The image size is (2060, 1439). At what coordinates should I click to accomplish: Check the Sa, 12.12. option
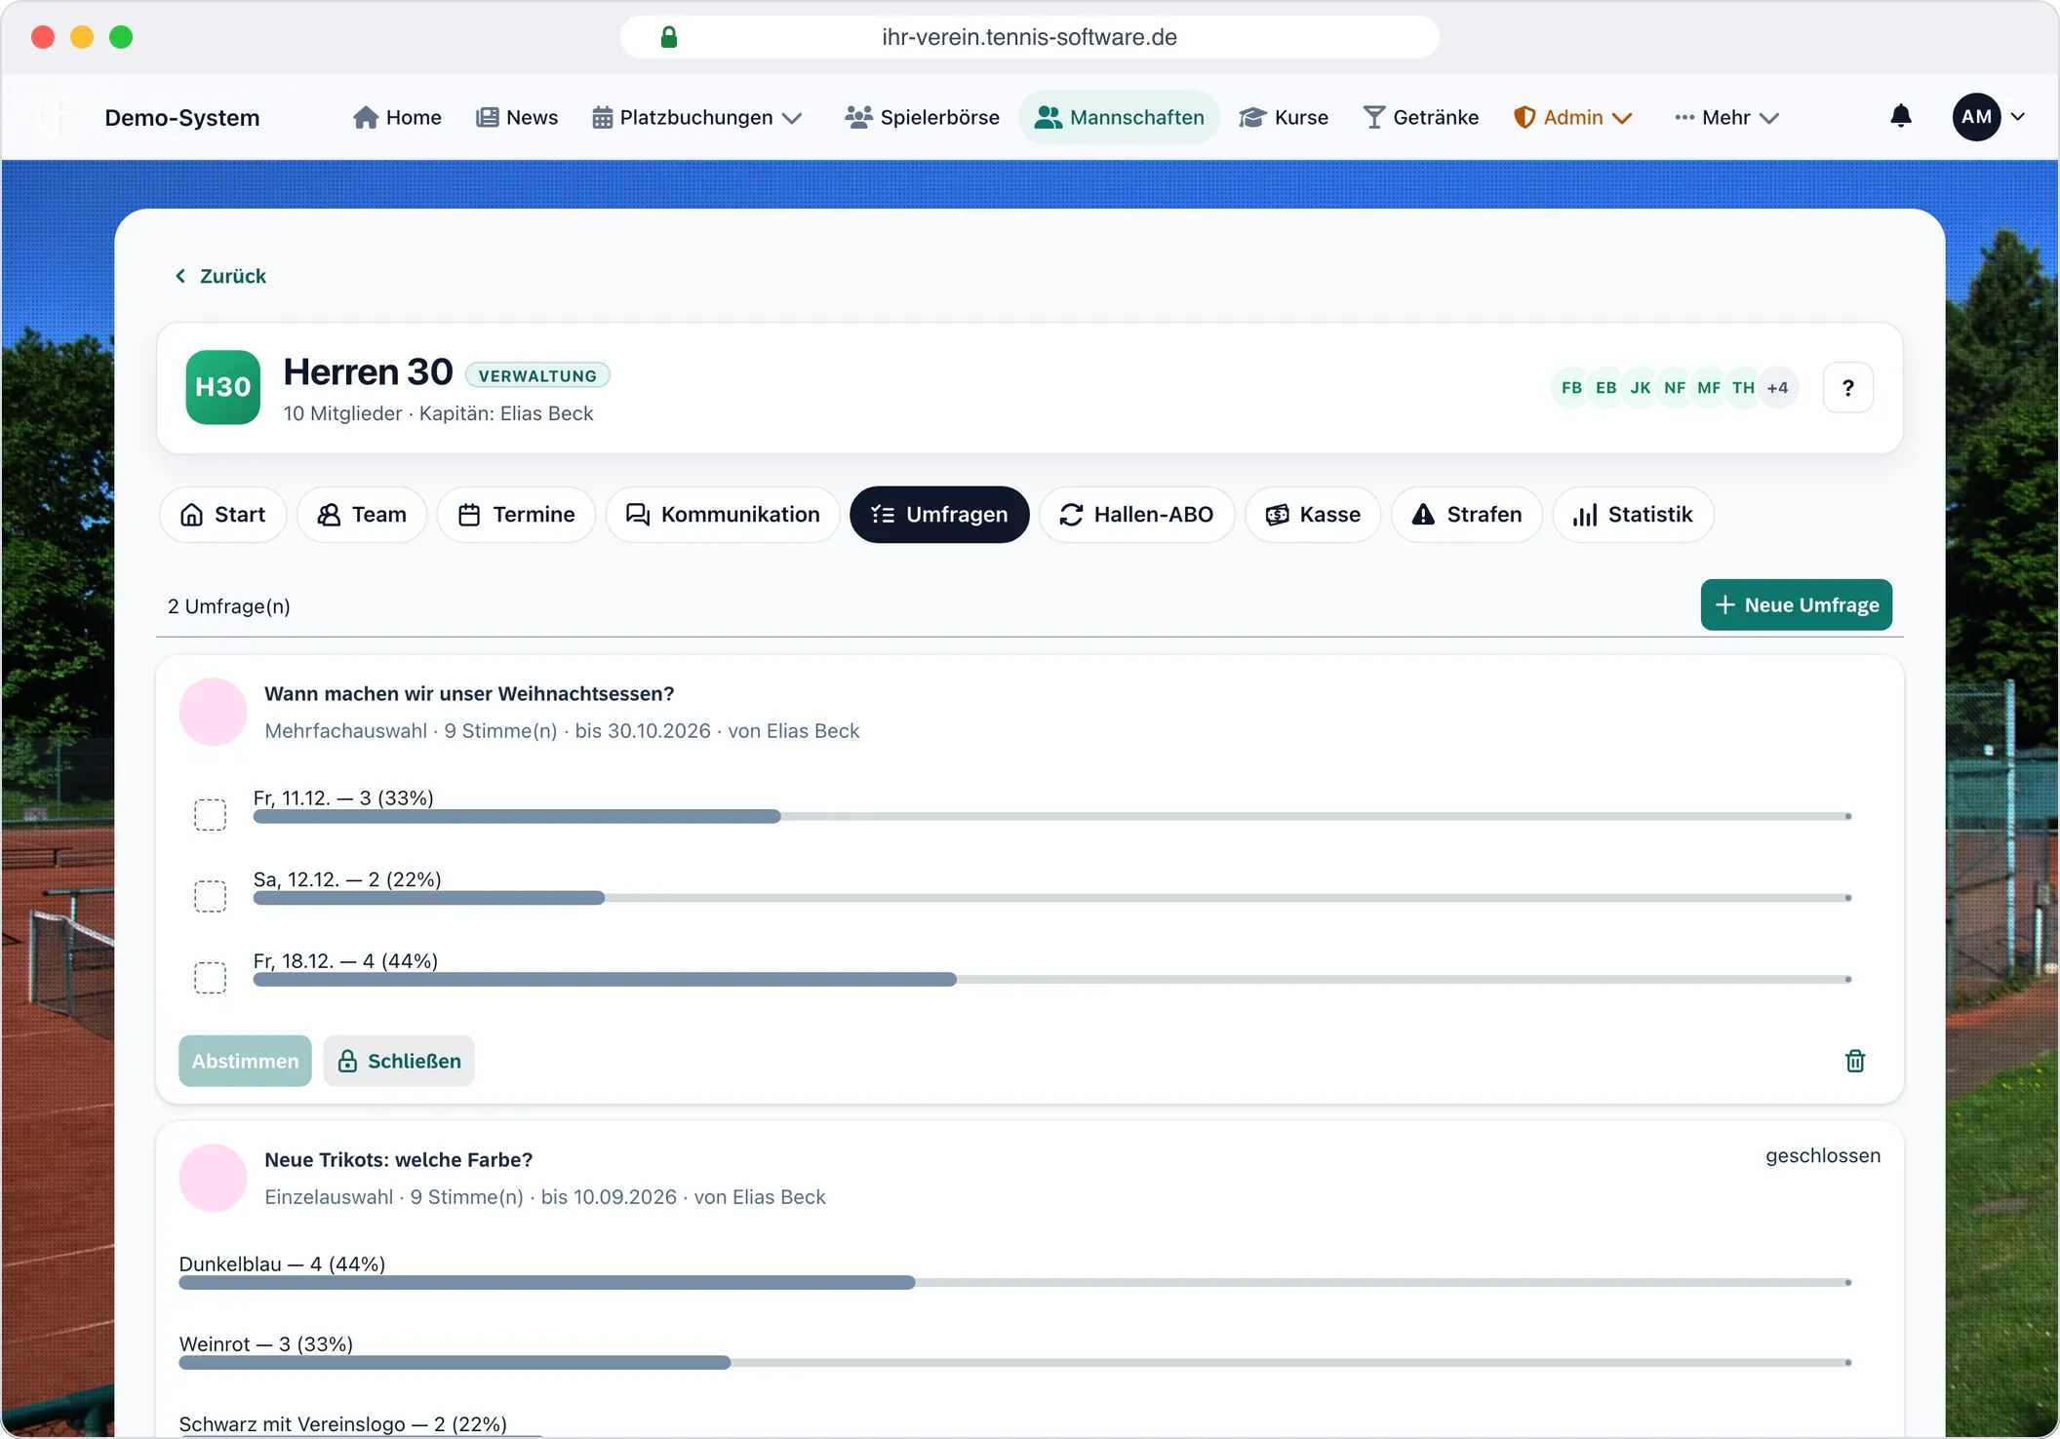point(210,896)
